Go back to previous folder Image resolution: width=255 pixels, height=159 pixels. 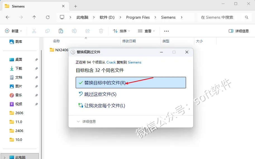(8, 17)
